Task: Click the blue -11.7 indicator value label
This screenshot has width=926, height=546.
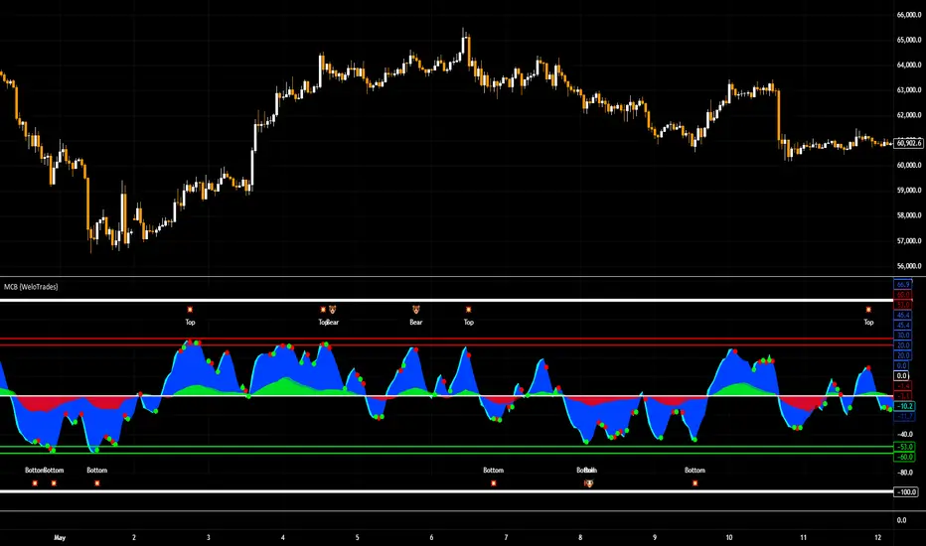Action: click(905, 416)
